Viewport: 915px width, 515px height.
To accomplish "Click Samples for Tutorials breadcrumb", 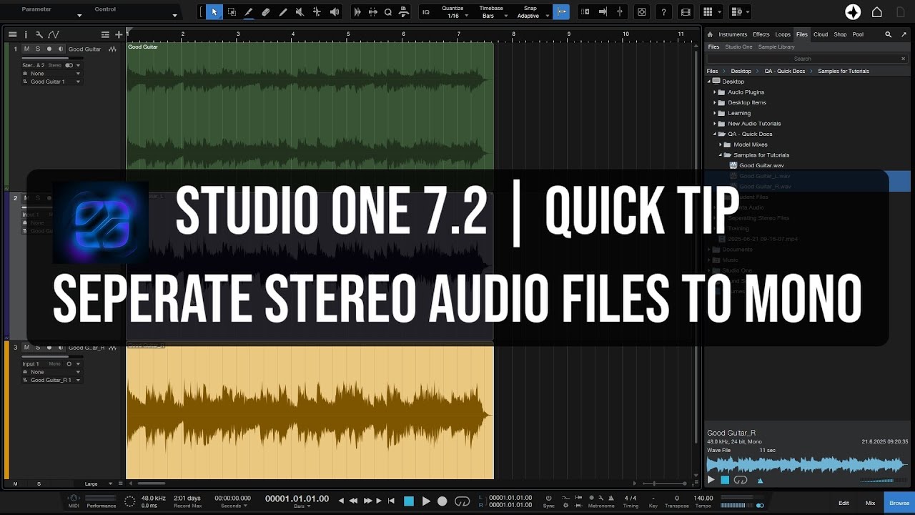I will 844,71.
